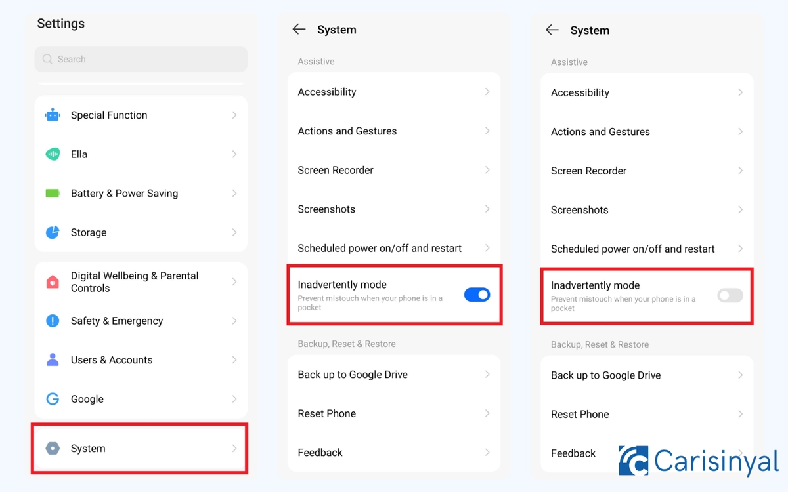Click the green Battery & Power Saving icon
Image resolution: width=788 pixels, height=492 pixels.
[x=53, y=194]
